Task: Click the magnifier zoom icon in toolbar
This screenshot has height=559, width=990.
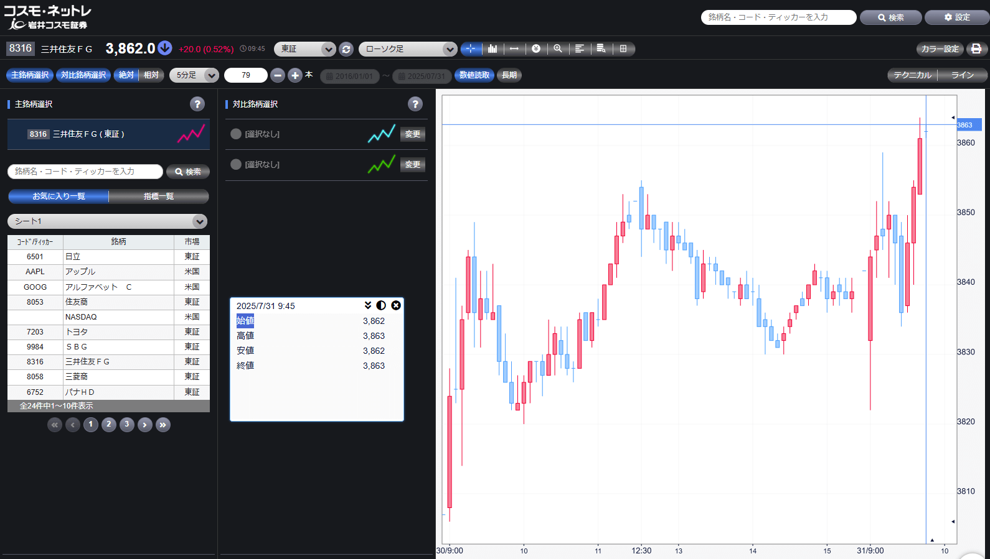Action: point(558,49)
